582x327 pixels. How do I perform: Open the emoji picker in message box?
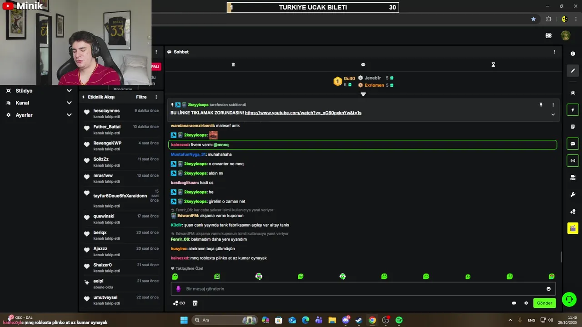[x=548, y=289]
